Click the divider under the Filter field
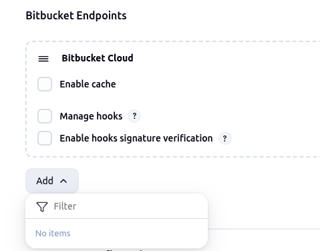The width and height of the screenshot is (320, 251). coord(117,219)
